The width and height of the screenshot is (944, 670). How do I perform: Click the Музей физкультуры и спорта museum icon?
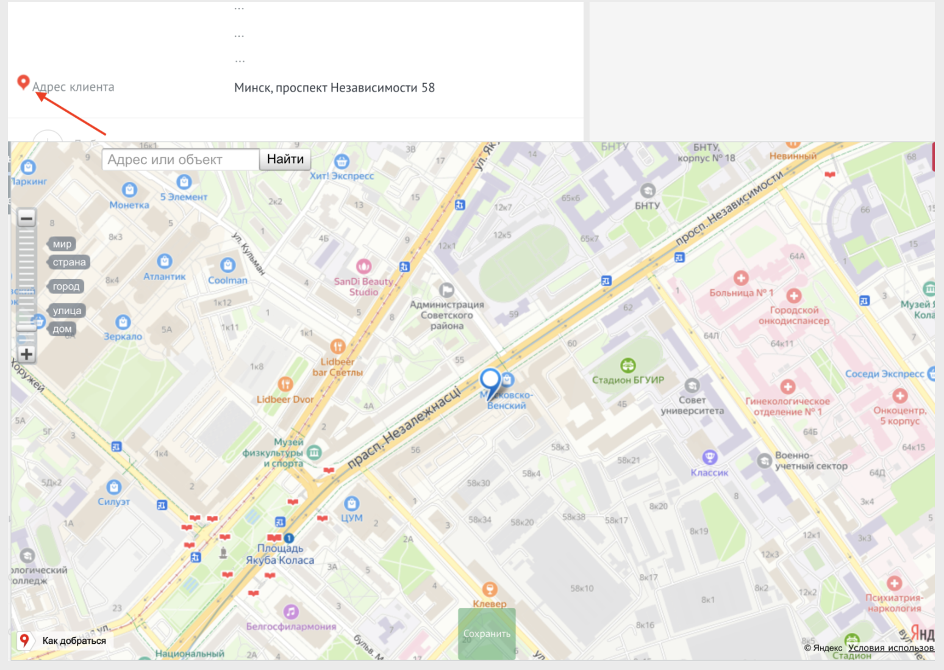point(314,452)
